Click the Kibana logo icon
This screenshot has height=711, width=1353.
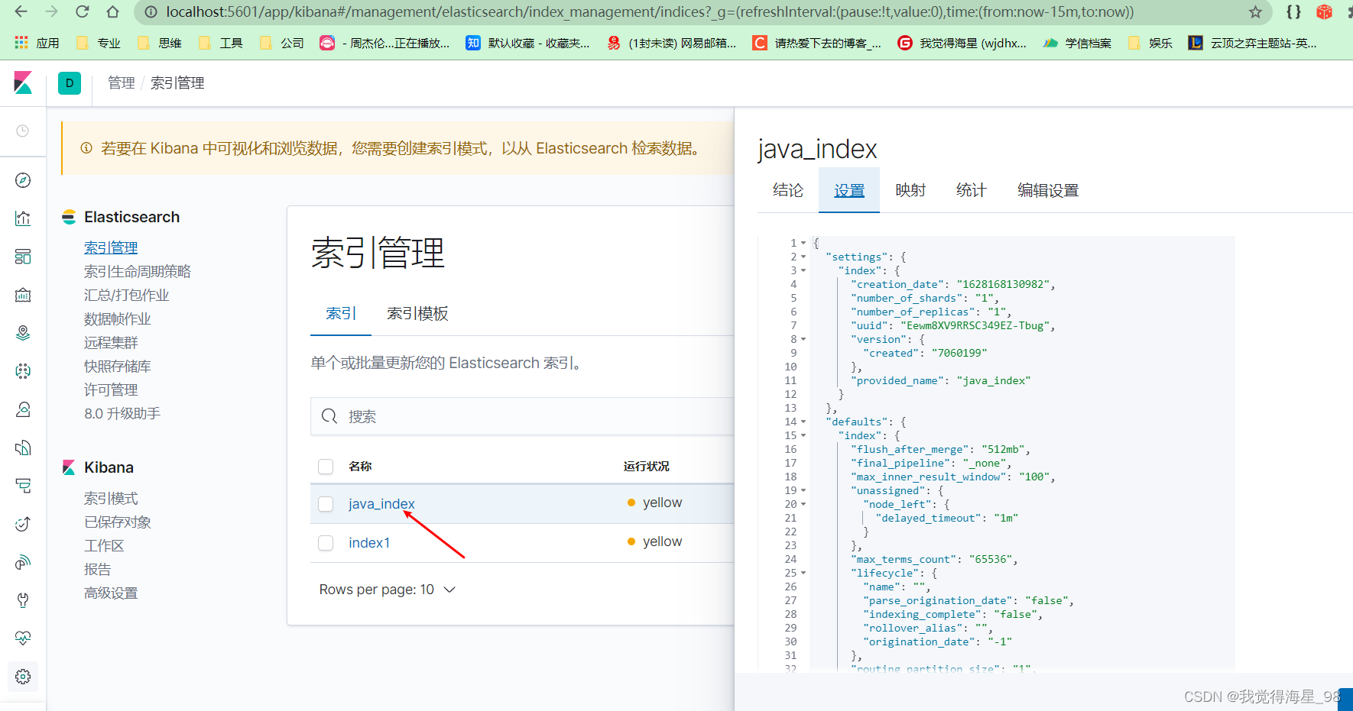23,82
